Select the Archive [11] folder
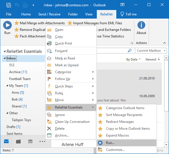Image resolution: width=169 pixels, height=154 pixels. tap(18, 72)
